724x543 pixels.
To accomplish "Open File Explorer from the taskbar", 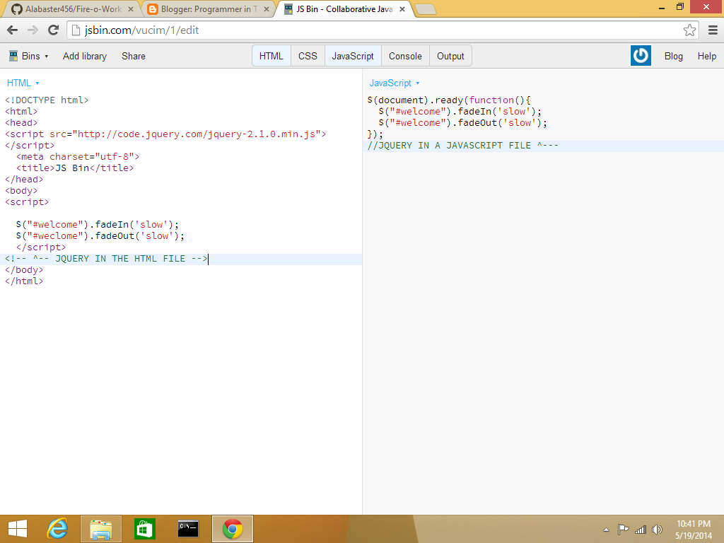I will coord(101,529).
